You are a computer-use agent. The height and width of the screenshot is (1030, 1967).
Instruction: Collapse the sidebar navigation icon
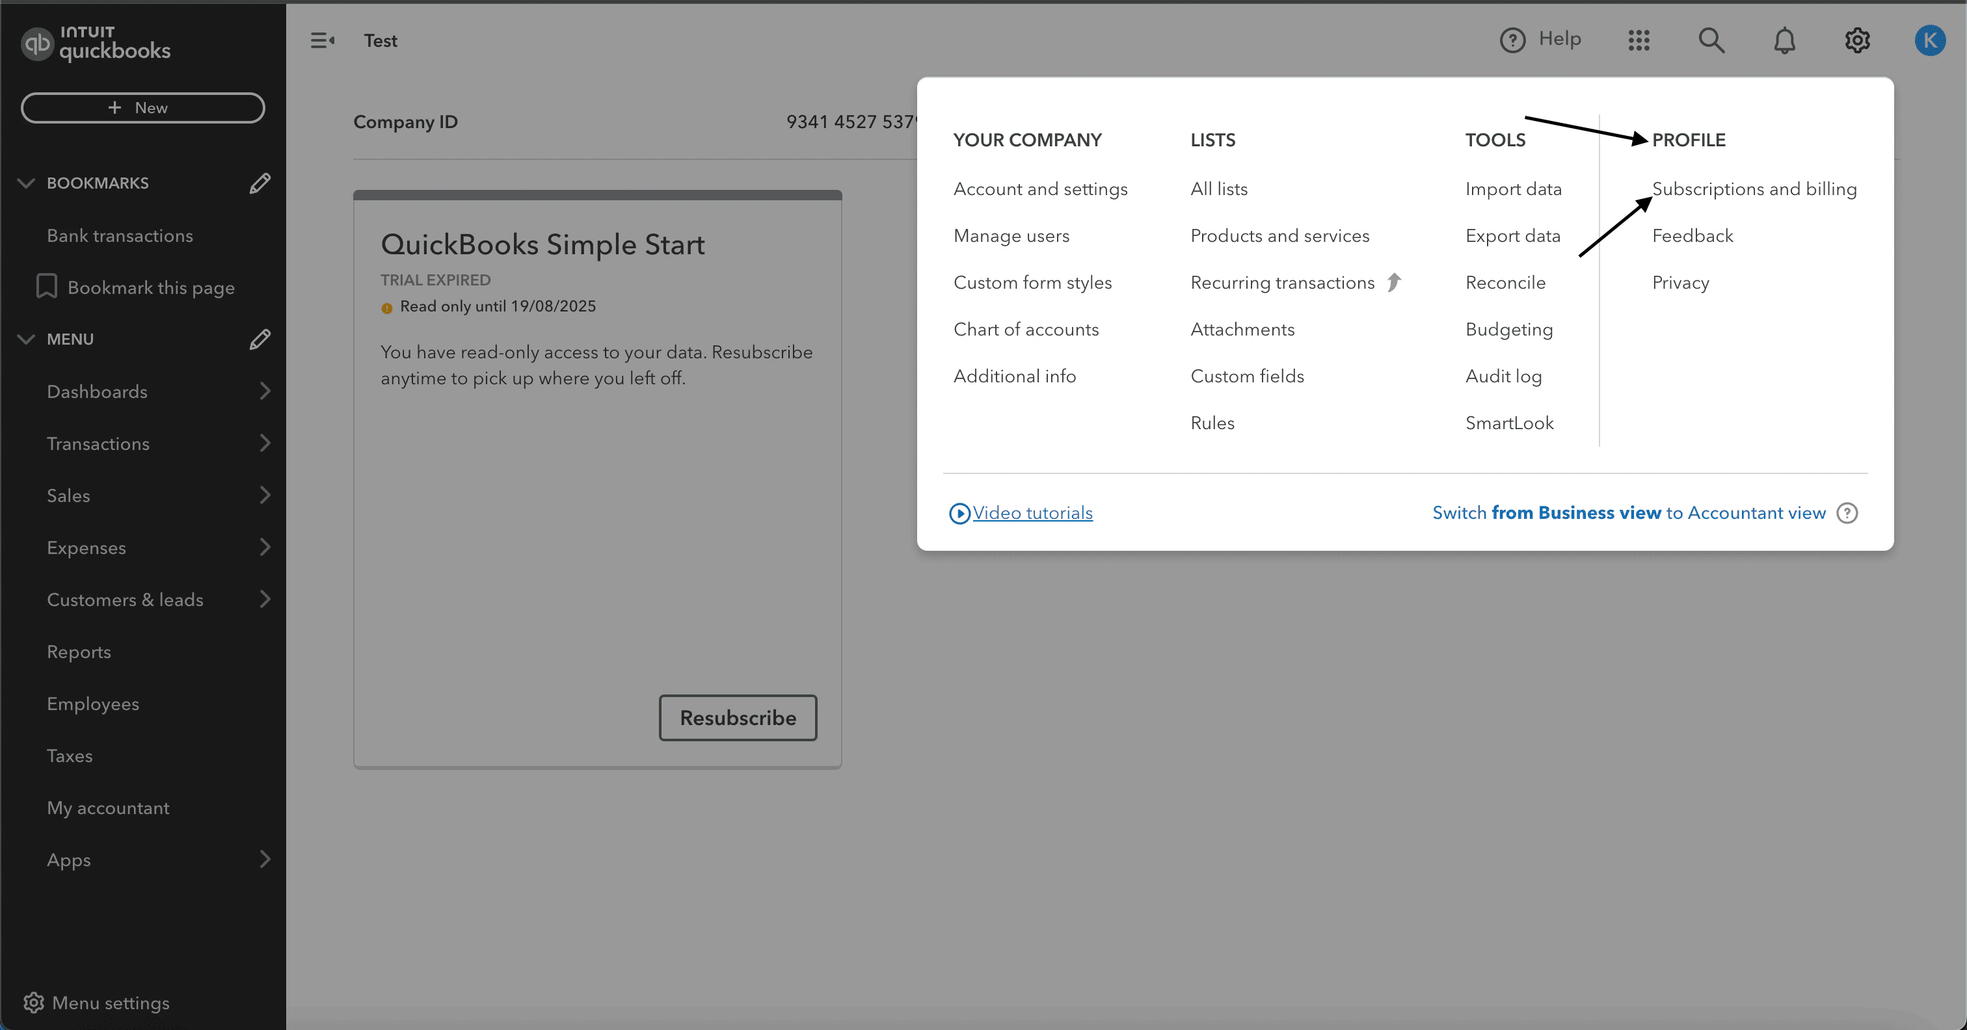coord(322,40)
